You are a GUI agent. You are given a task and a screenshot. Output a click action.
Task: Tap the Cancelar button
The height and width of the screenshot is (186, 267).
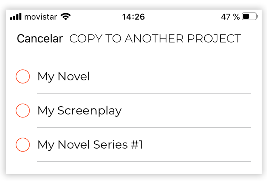click(40, 39)
